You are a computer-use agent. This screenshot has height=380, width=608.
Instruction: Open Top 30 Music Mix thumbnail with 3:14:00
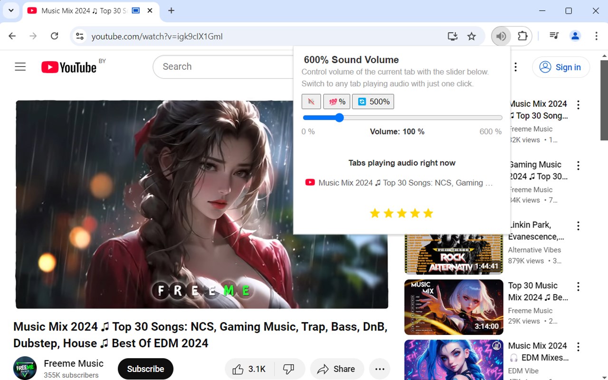(454, 307)
